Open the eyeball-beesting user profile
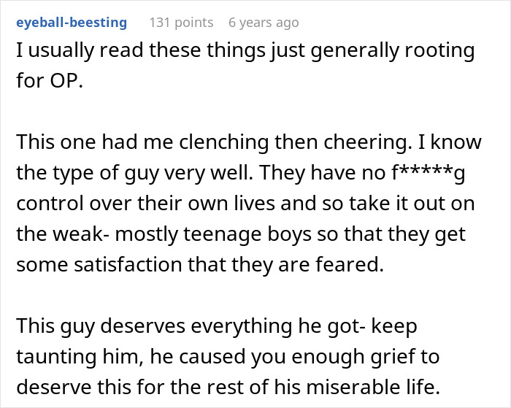The image size is (511, 408). click(x=71, y=23)
